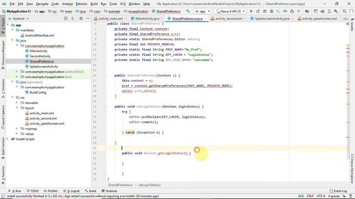Screen dimensions: 355x199
Task: Click Attach Debugger to Android Process icon
Action: 292,11
